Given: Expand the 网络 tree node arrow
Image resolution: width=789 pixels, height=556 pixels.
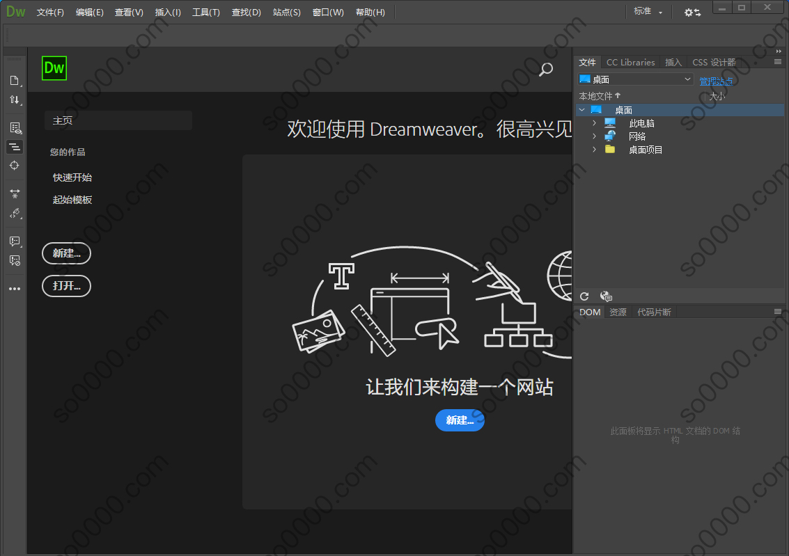Looking at the screenshot, I should click(x=594, y=136).
